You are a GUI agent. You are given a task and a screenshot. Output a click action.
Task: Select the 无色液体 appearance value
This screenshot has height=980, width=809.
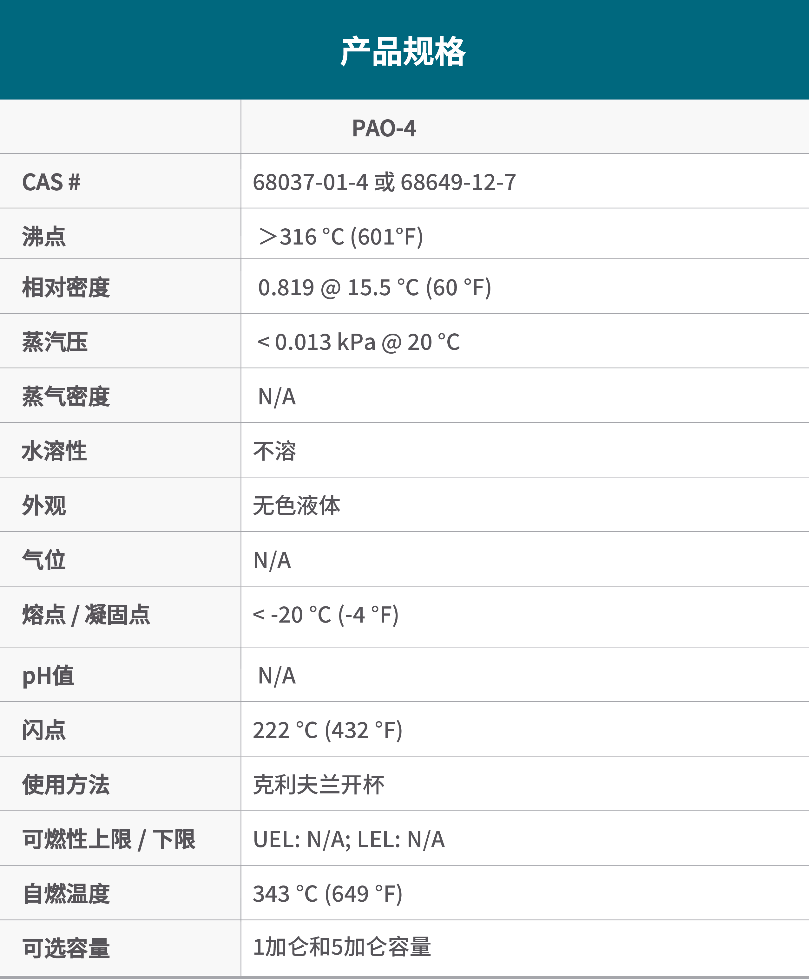297,505
